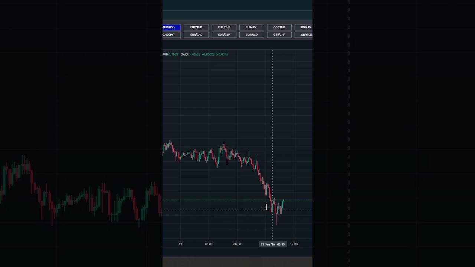
Task: Select the GBP/CHF pair button
Action: click(279, 34)
